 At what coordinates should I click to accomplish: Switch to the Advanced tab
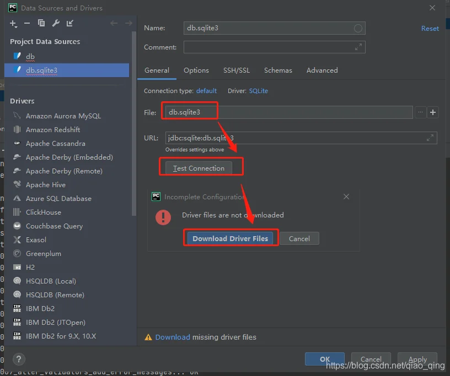(x=322, y=70)
